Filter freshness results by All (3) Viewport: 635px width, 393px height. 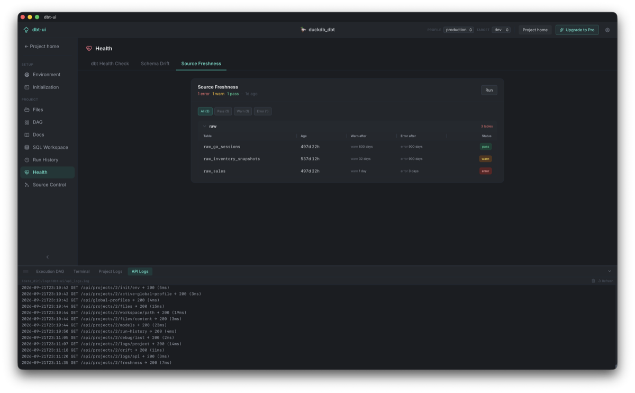click(205, 111)
